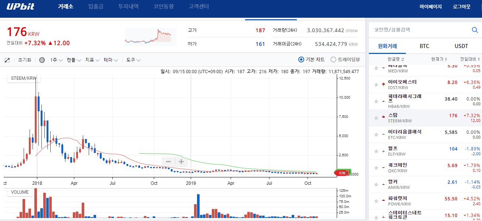Click 고가 value 187
This screenshot has width=482, height=221.
coord(260,30)
